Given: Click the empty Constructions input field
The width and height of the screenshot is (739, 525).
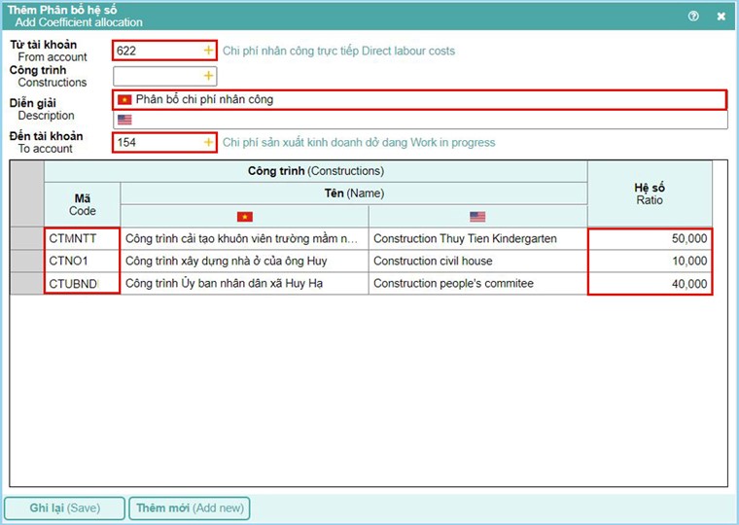Looking at the screenshot, I should tap(156, 76).
